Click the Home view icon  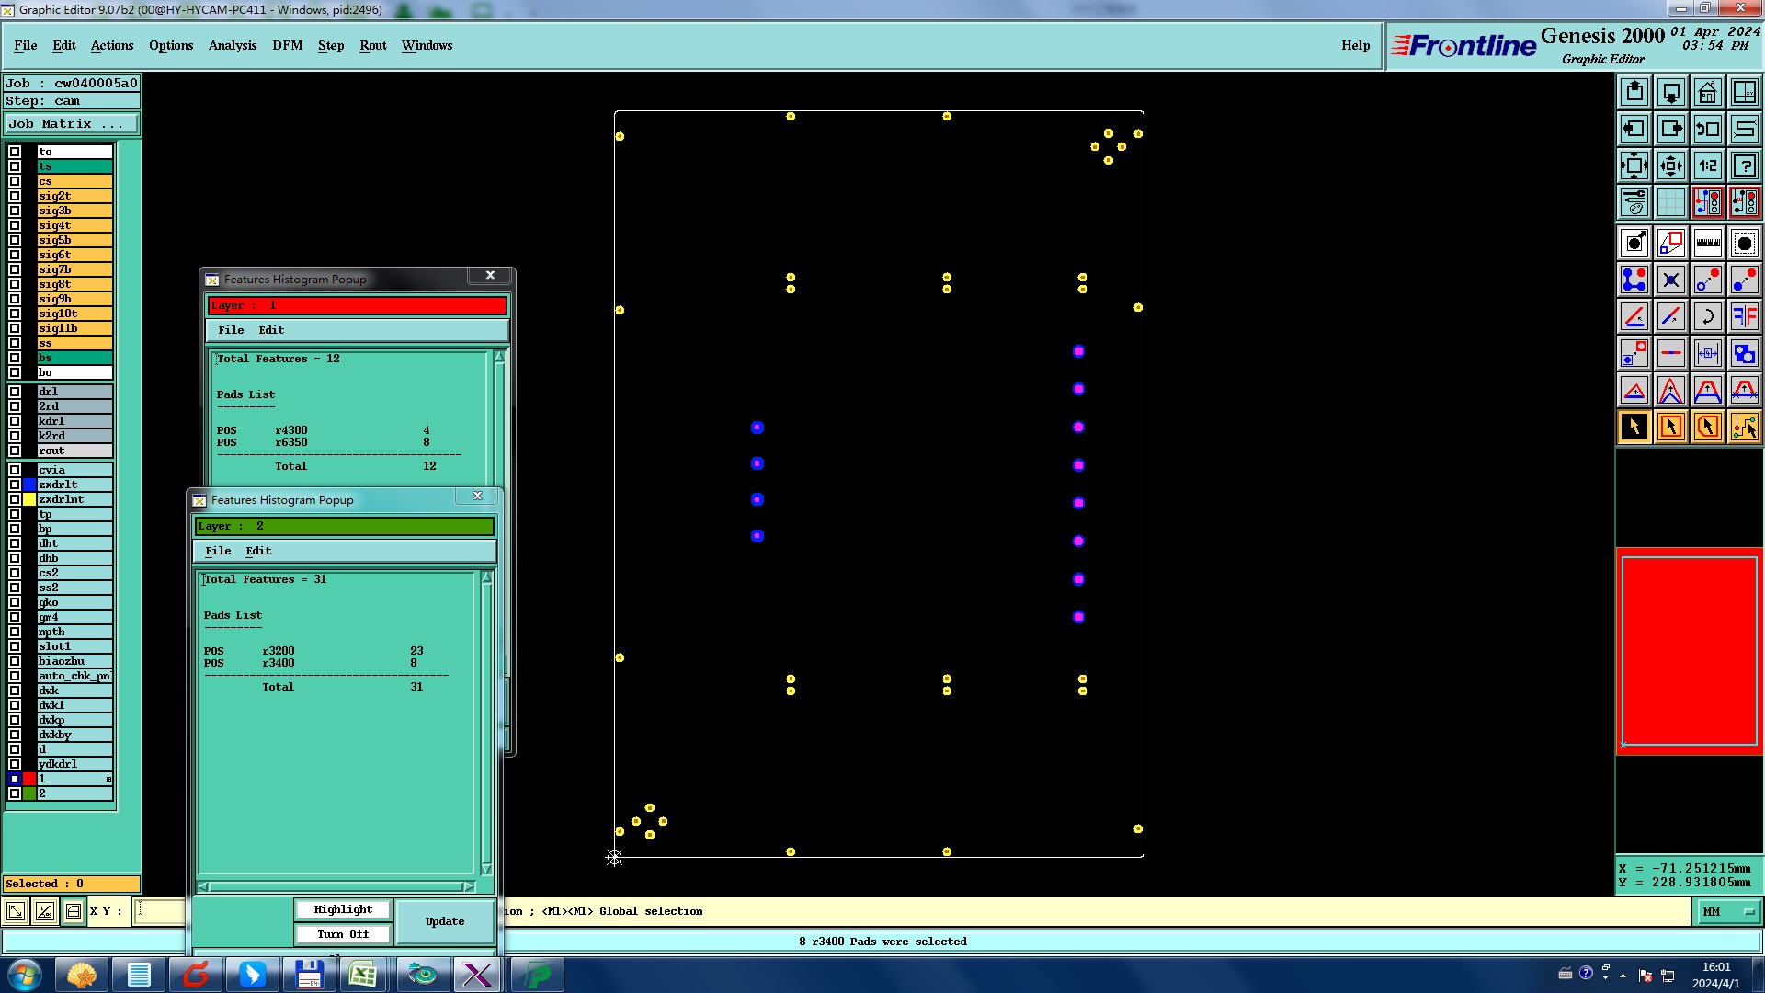(x=1707, y=92)
